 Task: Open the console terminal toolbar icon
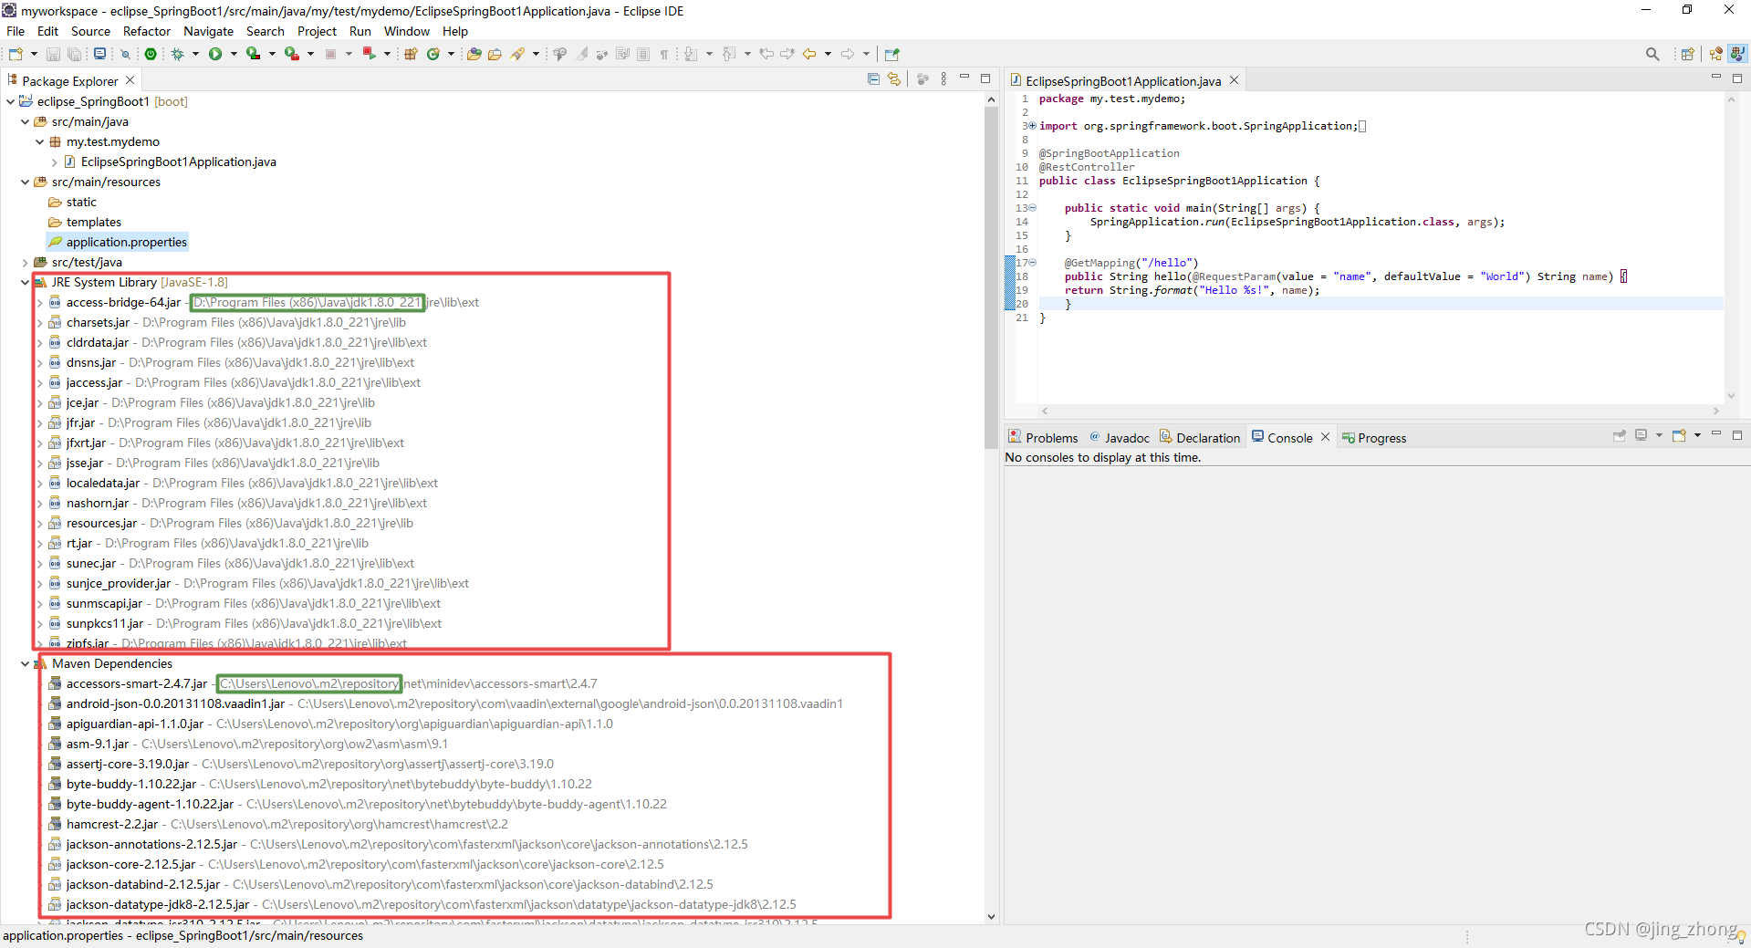[100, 54]
